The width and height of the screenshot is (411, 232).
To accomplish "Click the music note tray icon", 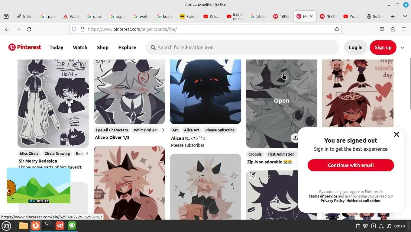I will coord(389,226).
